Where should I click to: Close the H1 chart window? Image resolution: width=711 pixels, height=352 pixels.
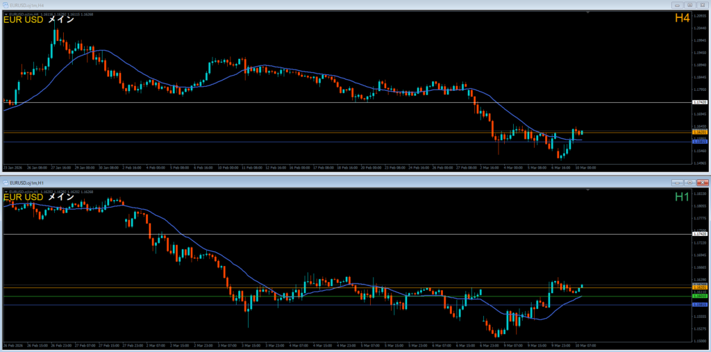[702, 182]
